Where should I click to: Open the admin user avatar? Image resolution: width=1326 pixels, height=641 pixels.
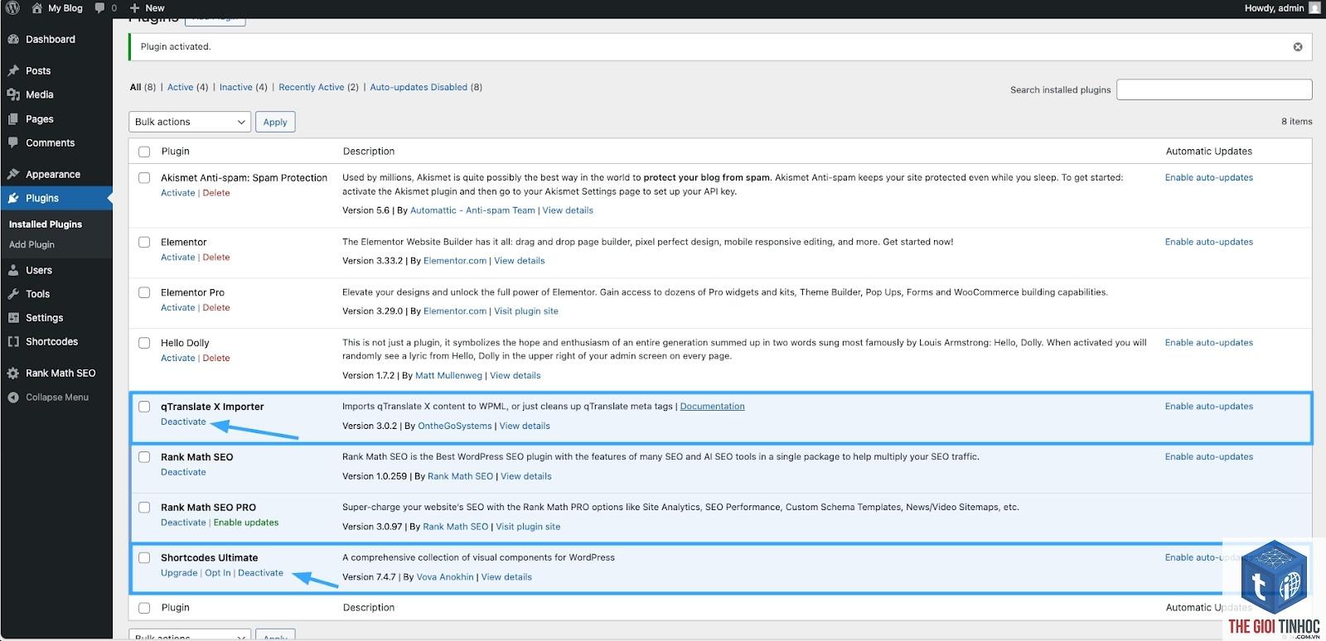tap(1314, 7)
